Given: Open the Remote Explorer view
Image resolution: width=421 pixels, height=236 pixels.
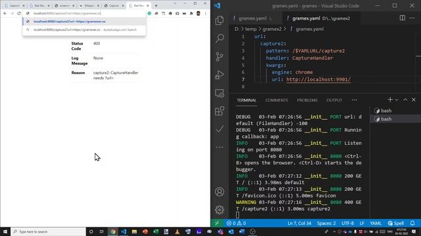Looking at the screenshot, I should (219, 93).
